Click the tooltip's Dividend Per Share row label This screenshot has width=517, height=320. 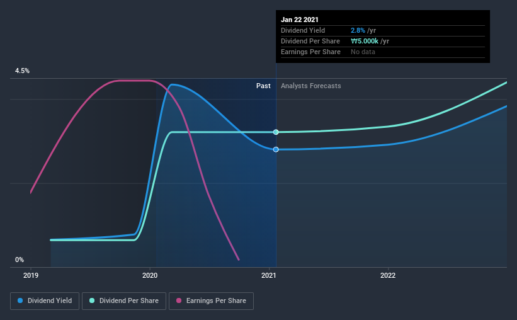310,41
